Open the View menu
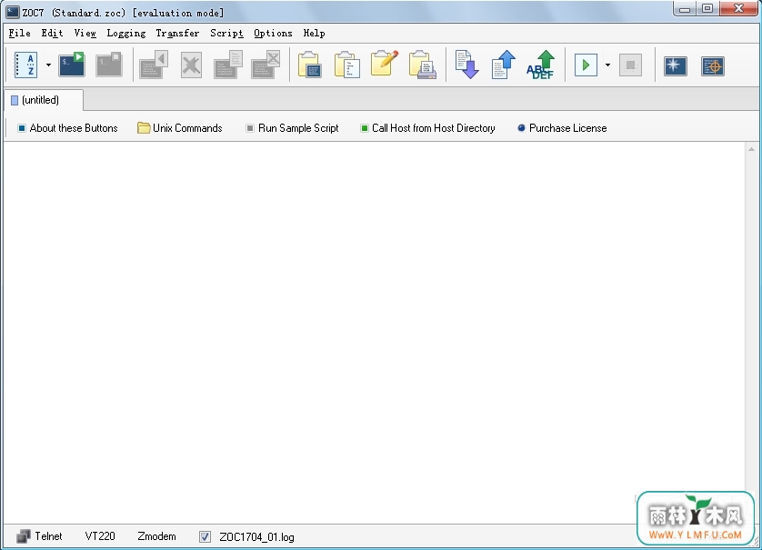The height and width of the screenshot is (550, 762). click(x=85, y=33)
